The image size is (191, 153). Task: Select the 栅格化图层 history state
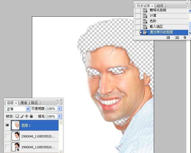[x=158, y=10]
